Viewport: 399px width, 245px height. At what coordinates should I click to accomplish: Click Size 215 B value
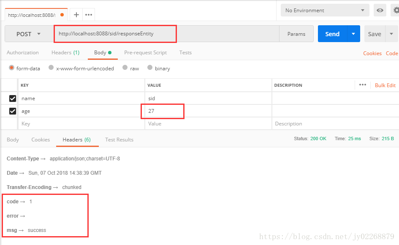point(388,138)
